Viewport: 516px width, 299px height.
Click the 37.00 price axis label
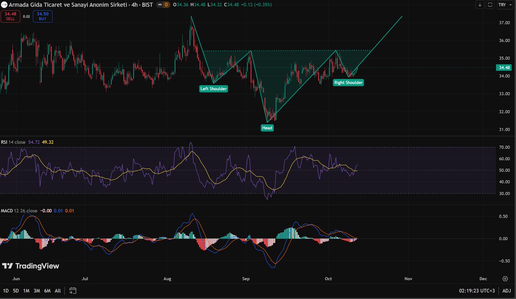tap(504, 23)
